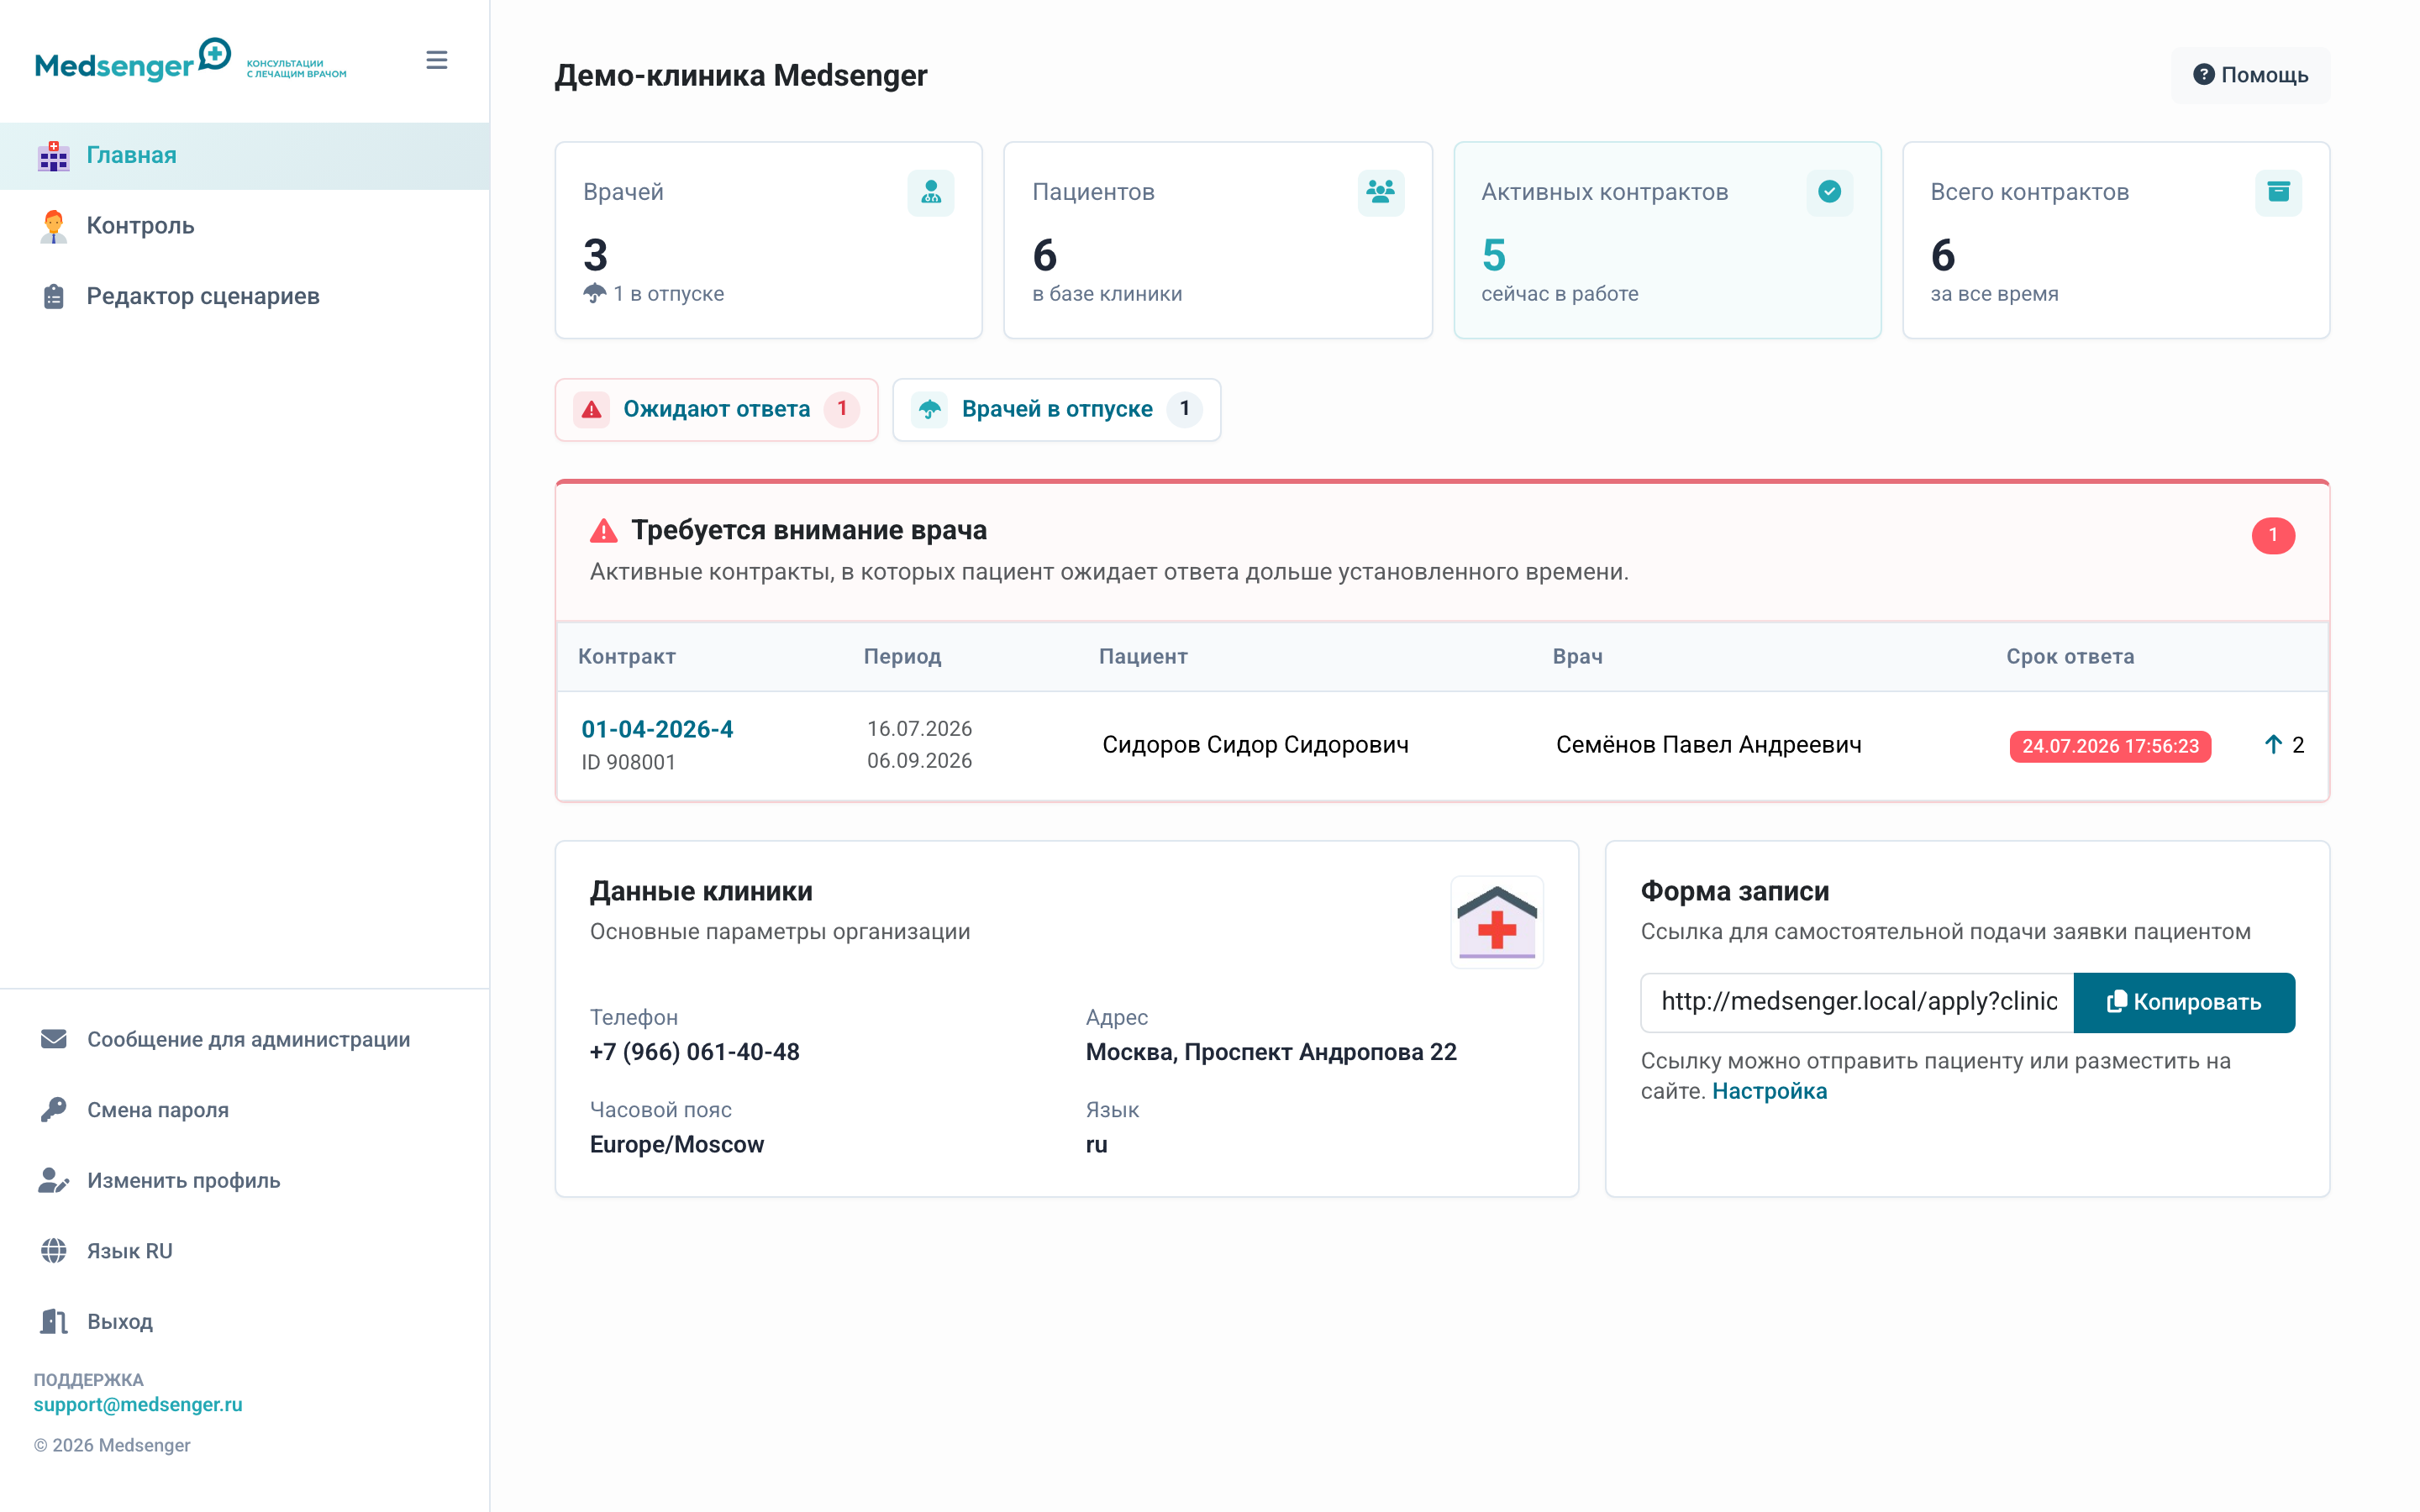Show Врачей в отпуске list
Image resolution: width=2420 pixels, height=1512 pixels.
pyautogui.click(x=1057, y=409)
